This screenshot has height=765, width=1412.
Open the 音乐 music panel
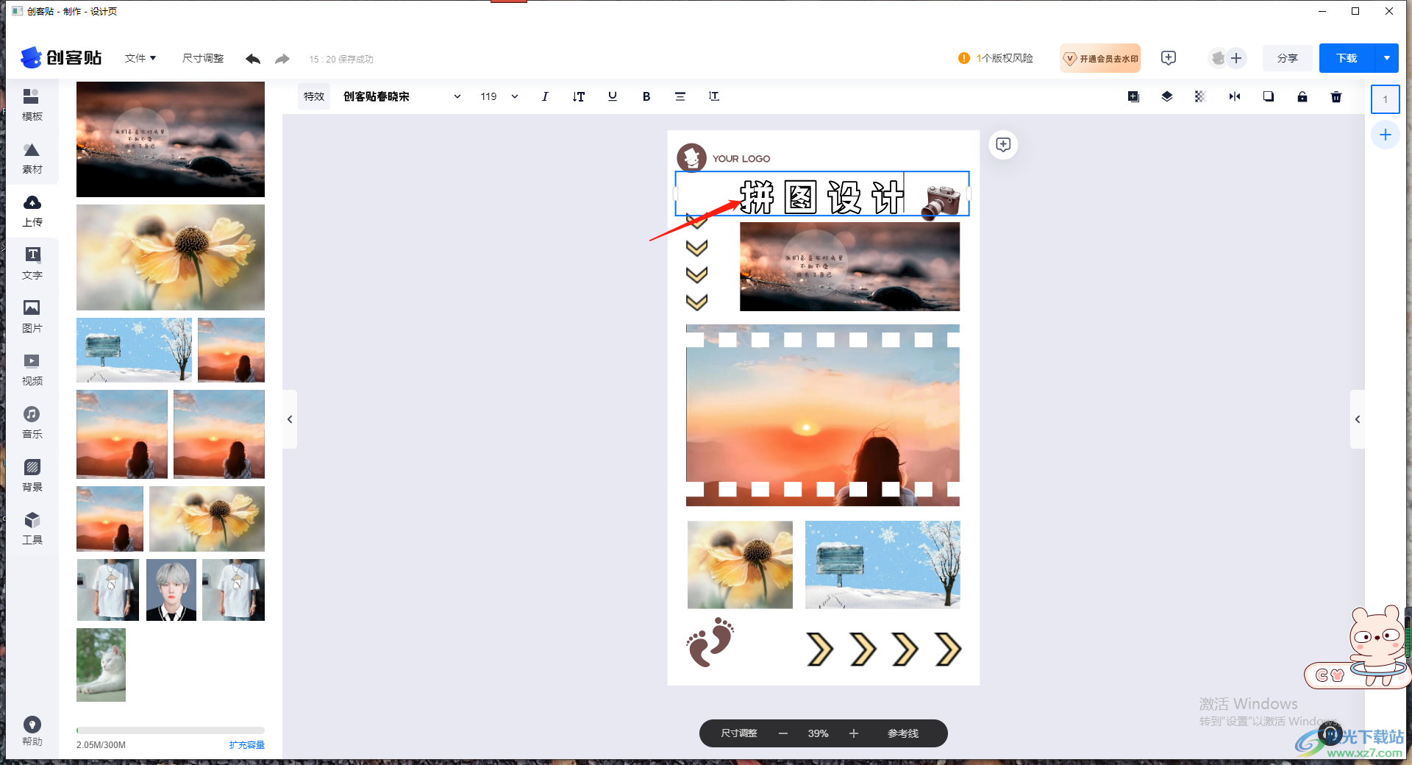(x=32, y=423)
